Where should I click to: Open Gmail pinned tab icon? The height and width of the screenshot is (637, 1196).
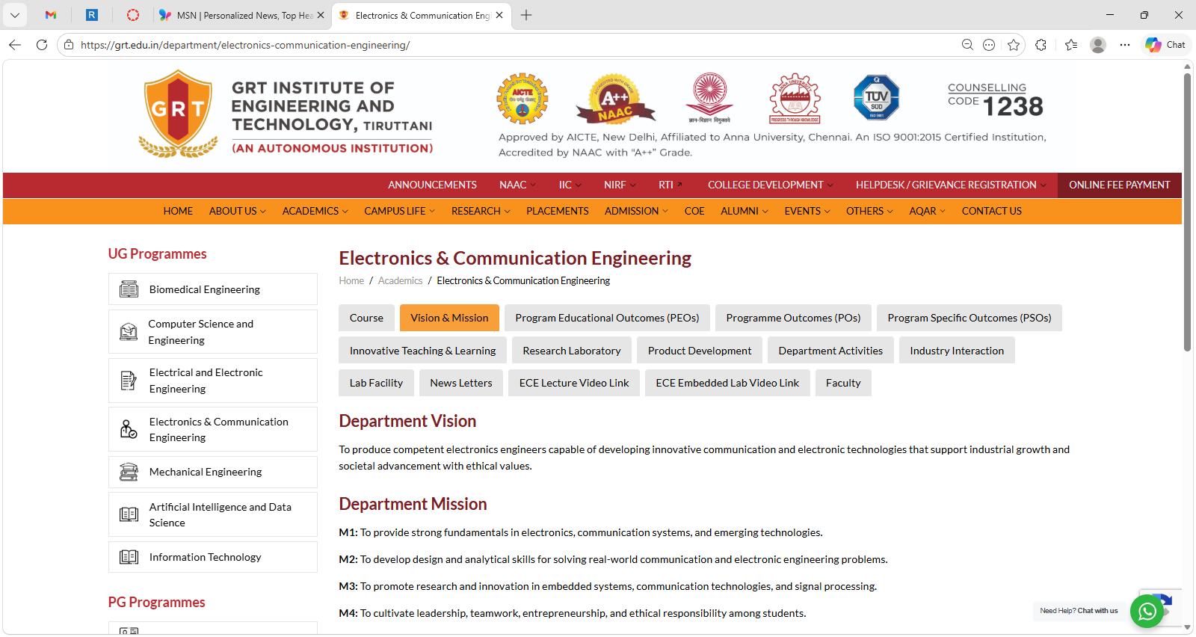tap(51, 15)
